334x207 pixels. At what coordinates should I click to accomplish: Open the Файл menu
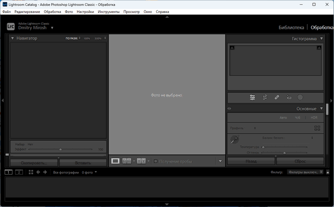(x=7, y=11)
